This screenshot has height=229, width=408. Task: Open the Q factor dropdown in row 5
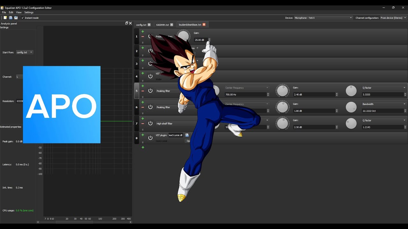[x=384, y=88]
